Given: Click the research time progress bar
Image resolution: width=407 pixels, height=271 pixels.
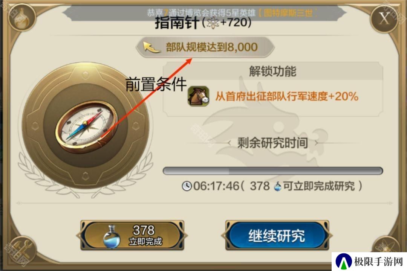Looking at the screenshot, I should pyautogui.click(x=273, y=171).
